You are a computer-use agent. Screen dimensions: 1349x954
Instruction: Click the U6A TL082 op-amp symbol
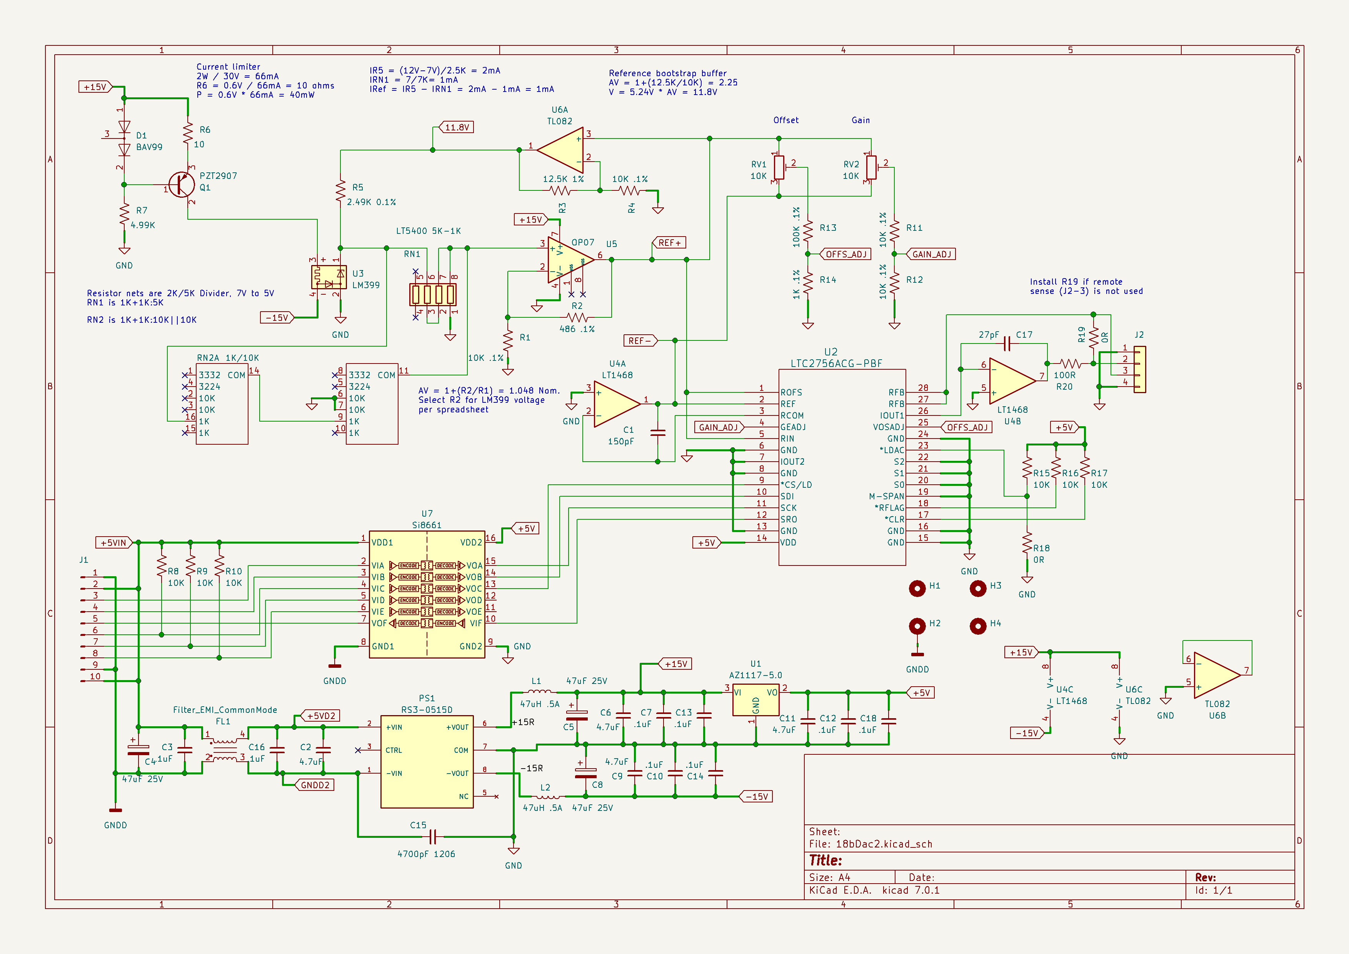tap(560, 150)
